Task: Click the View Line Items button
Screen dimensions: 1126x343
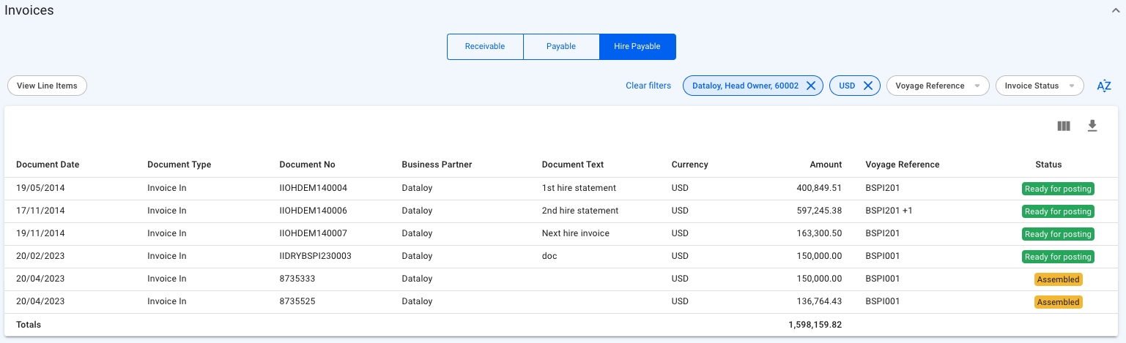Action: click(x=47, y=86)
